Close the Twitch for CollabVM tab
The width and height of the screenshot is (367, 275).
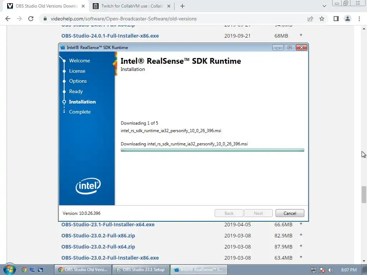[x=168, y=6]
